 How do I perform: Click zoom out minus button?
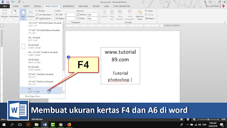[199, 119]
